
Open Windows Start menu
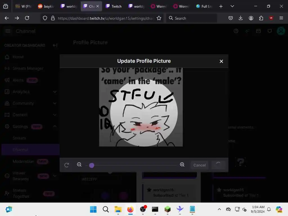[x=93, y=209]
